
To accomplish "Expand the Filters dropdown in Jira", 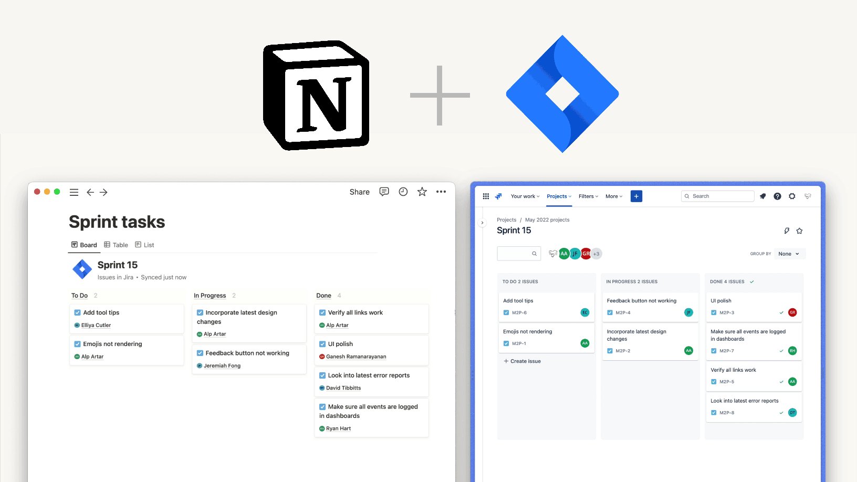I will point(588,196).
